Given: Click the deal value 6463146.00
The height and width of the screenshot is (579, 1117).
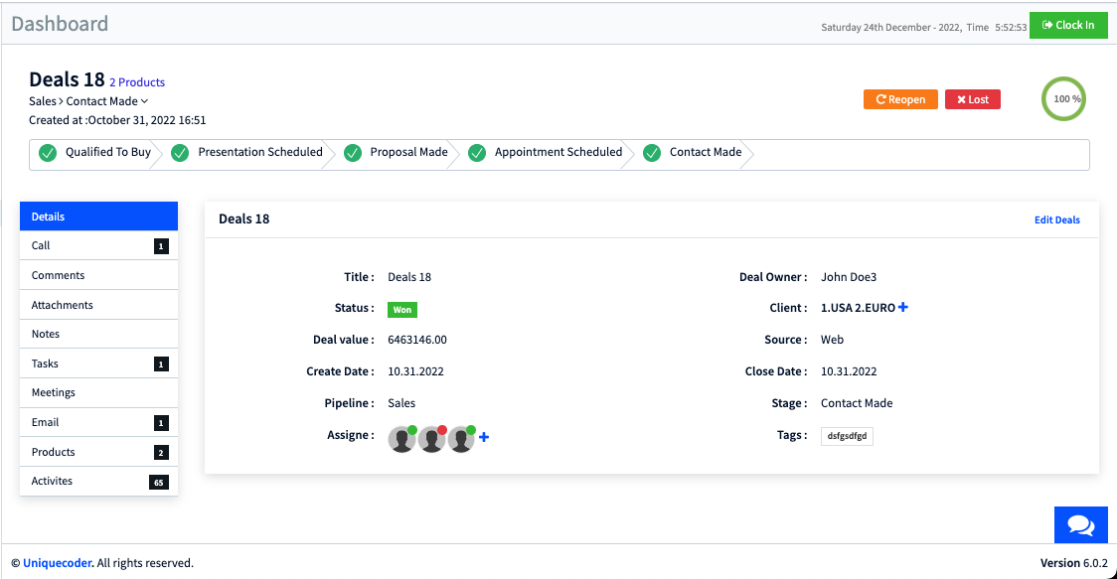Looking at the screenshot, I should (417, 340).
